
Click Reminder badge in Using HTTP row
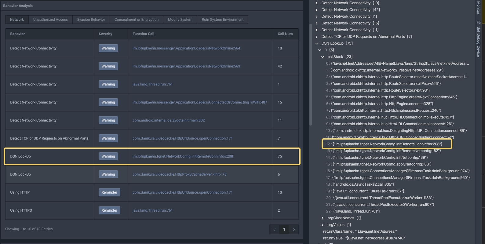tap(109, 192)
